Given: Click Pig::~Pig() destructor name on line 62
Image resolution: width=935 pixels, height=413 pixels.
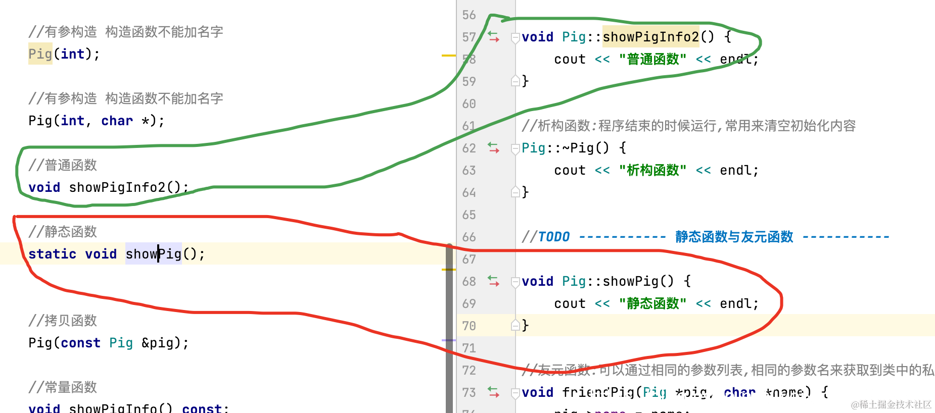Looking at the screenshot, I should pos(566,148).
